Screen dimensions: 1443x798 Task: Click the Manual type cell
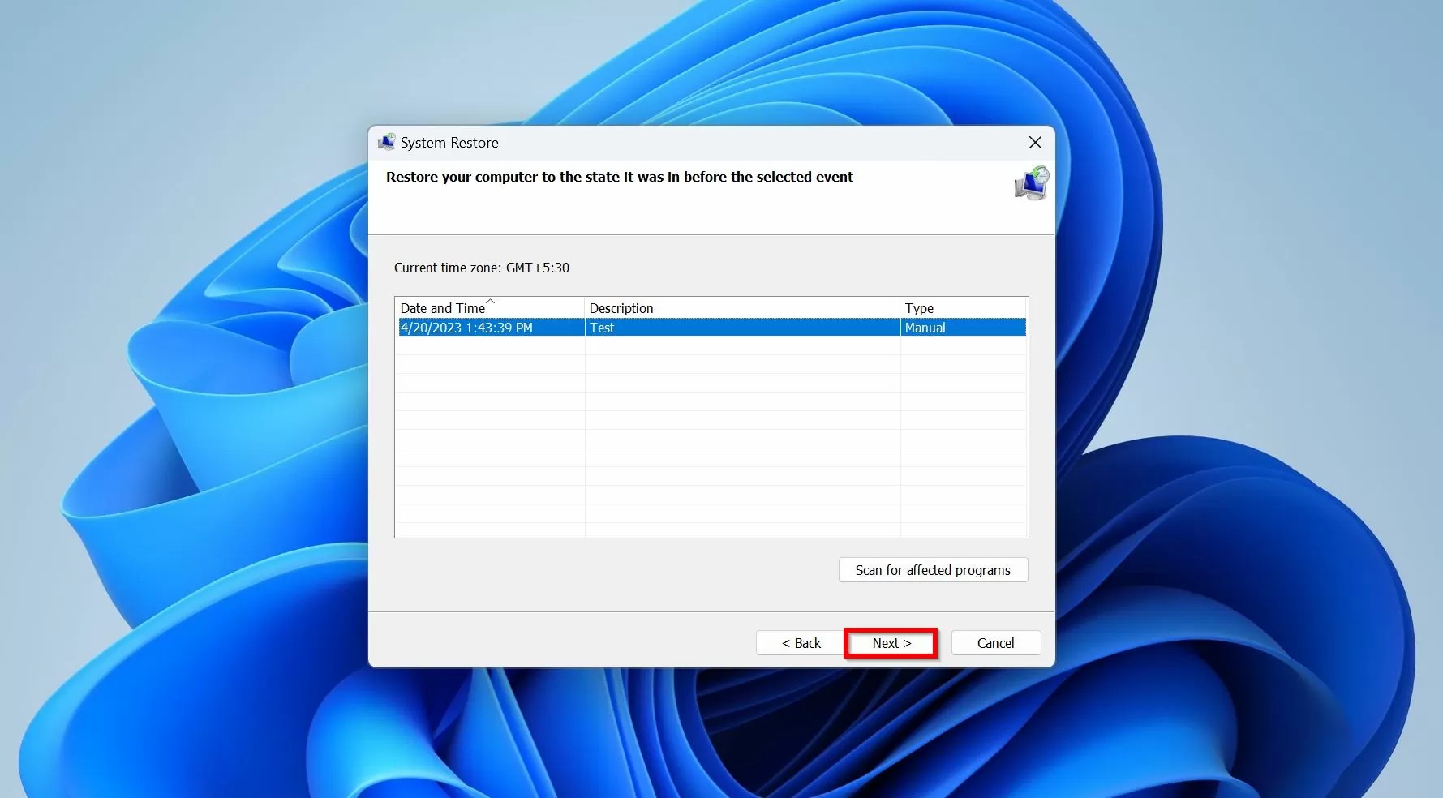[x=925, y=328]
